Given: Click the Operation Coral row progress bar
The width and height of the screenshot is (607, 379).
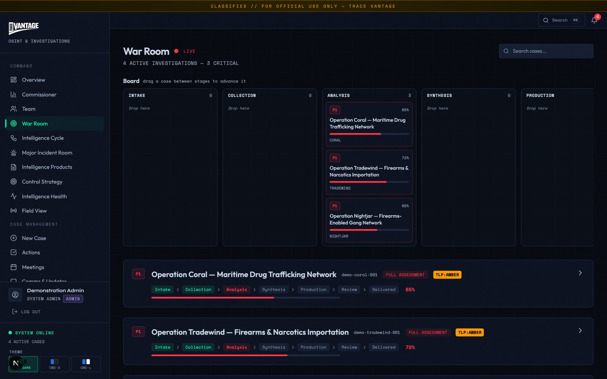Looking at the screenshot, I should pos(245,298).
